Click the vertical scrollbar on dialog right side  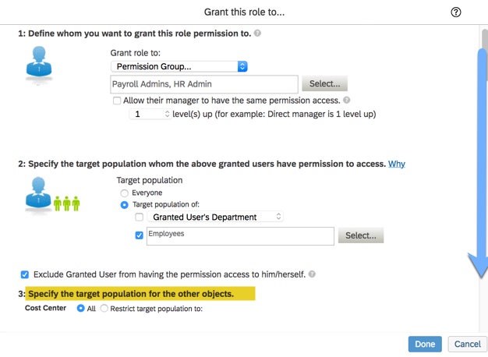click(483, 156)
